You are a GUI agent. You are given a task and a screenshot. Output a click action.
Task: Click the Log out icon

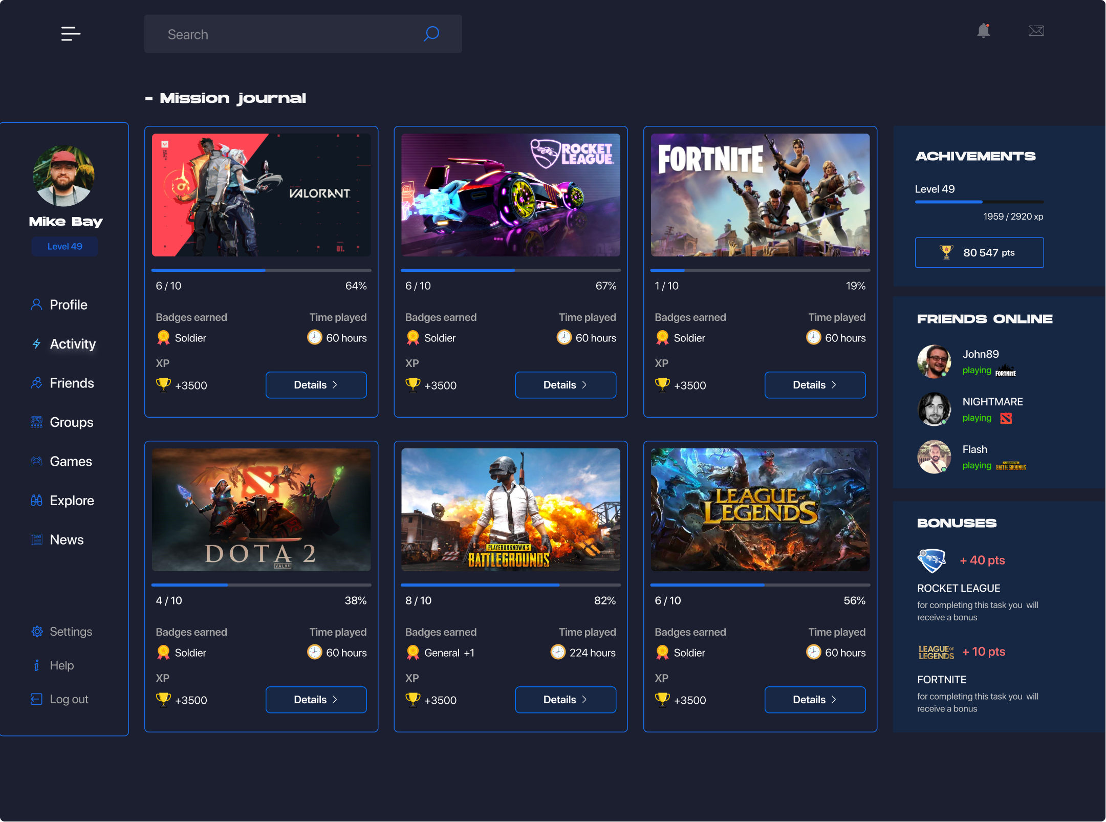click(36, 699)
